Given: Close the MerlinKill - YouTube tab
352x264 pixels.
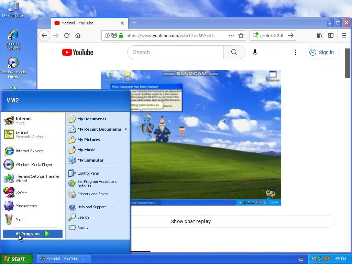Looking at the screenshot, I should (122, 23).
